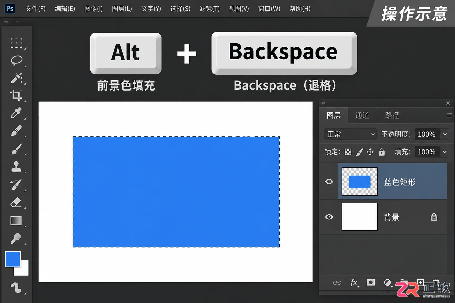Hide the 蓝色矩形 layer
455x303 pixels.
(329, 181)
